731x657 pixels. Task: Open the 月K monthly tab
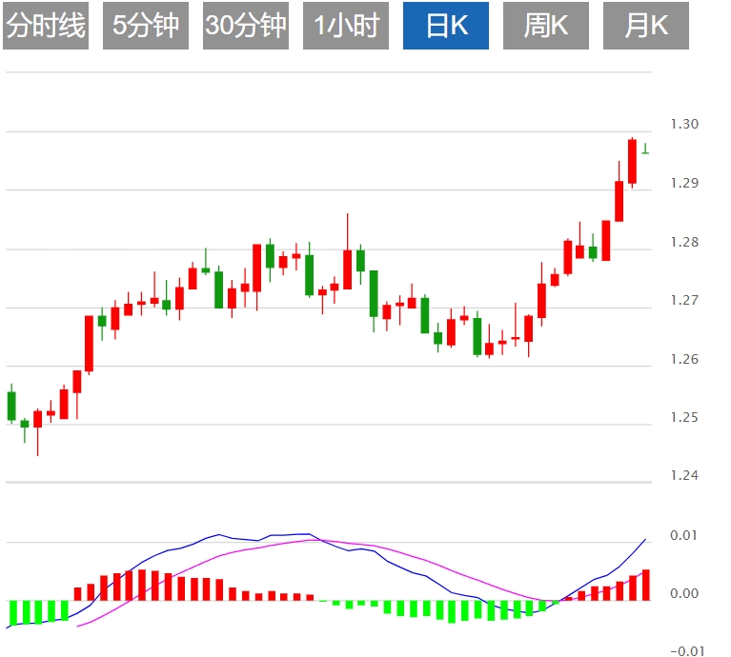[x=646, y=26]
